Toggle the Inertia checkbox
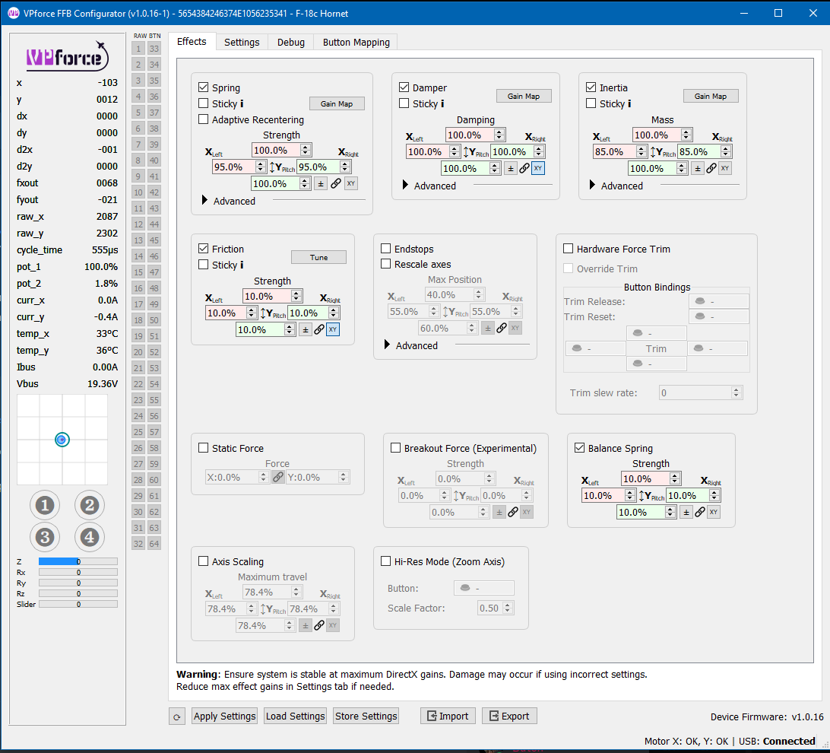The width and height of the screenshot is (830, 753). [x=591, y=87]
